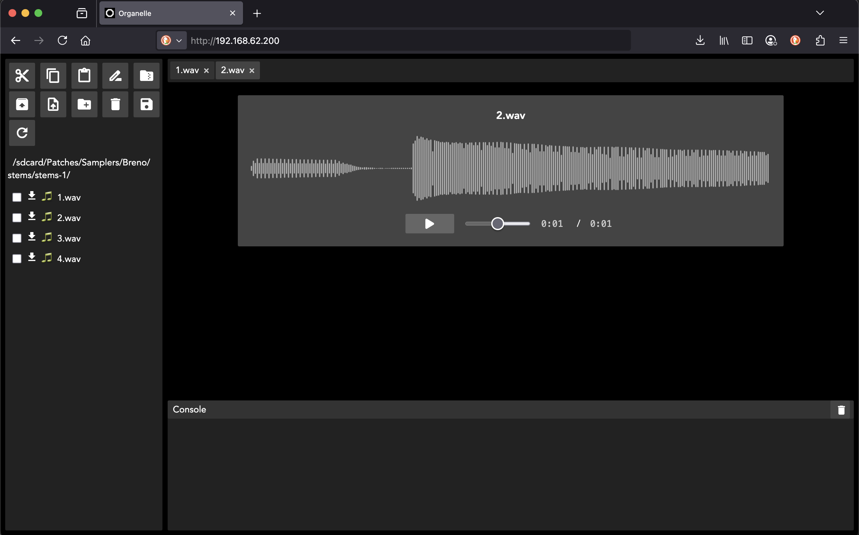The height and width of the screenshot is (535, 859).
Task: Close the 2.wav editor tab
Action: [x=252, y=71]
